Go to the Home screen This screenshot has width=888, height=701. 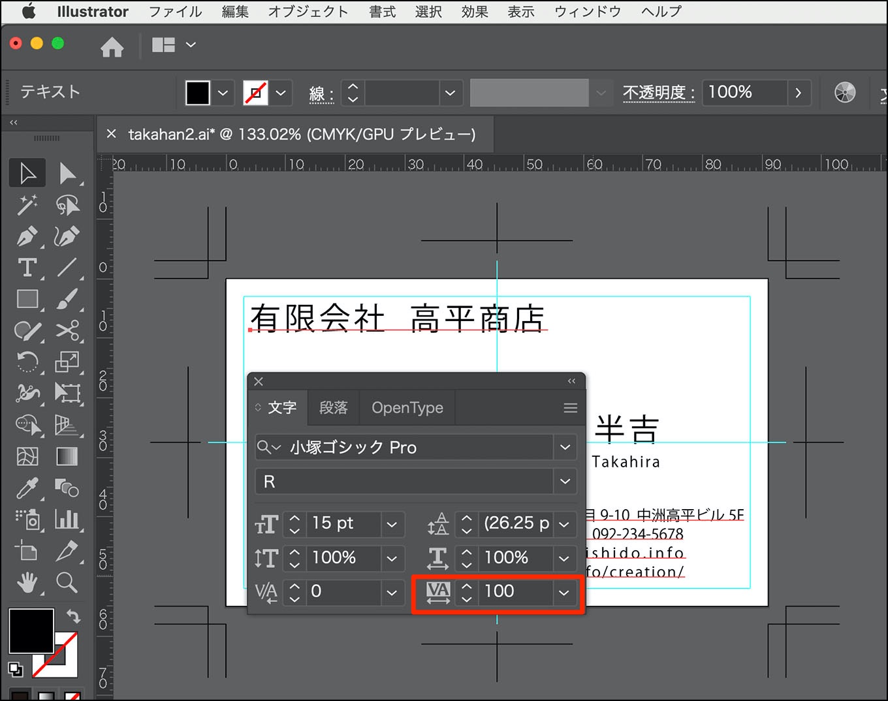coord(112,46)
